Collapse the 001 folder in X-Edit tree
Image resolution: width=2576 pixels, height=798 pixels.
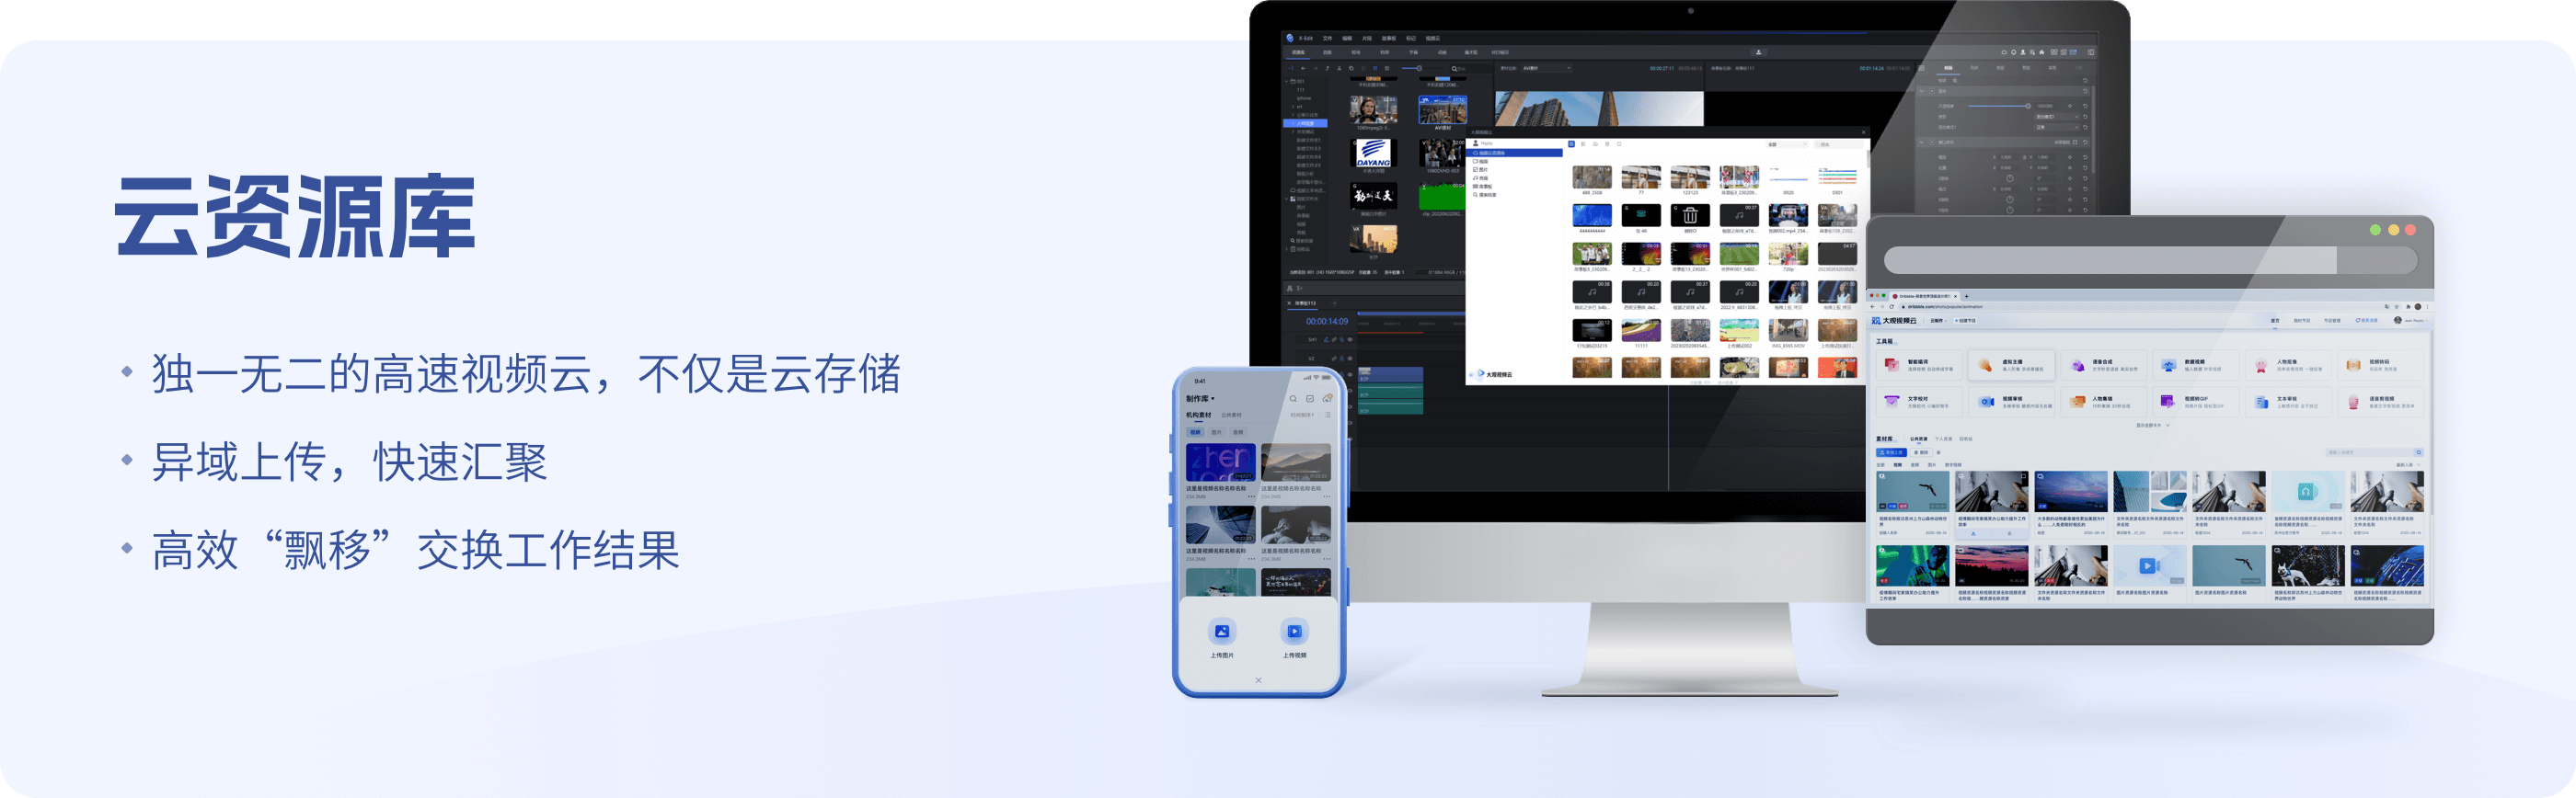(x=1287, y=81)
